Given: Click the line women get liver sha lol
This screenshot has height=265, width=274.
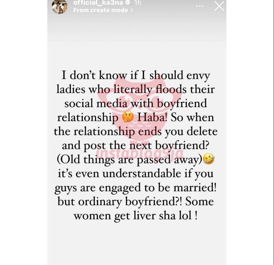Looking at the screenshot, I should click(136, 216).
